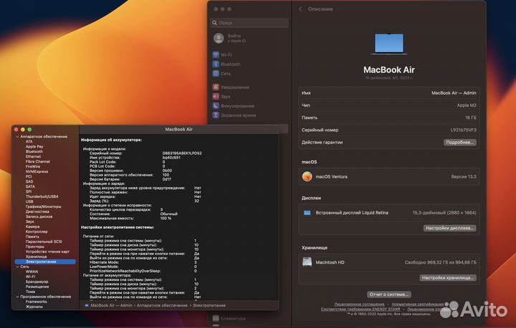Click the built-in Liquid Retina display icon
This screenshot has width=516, height=328.
click(307, 213)
